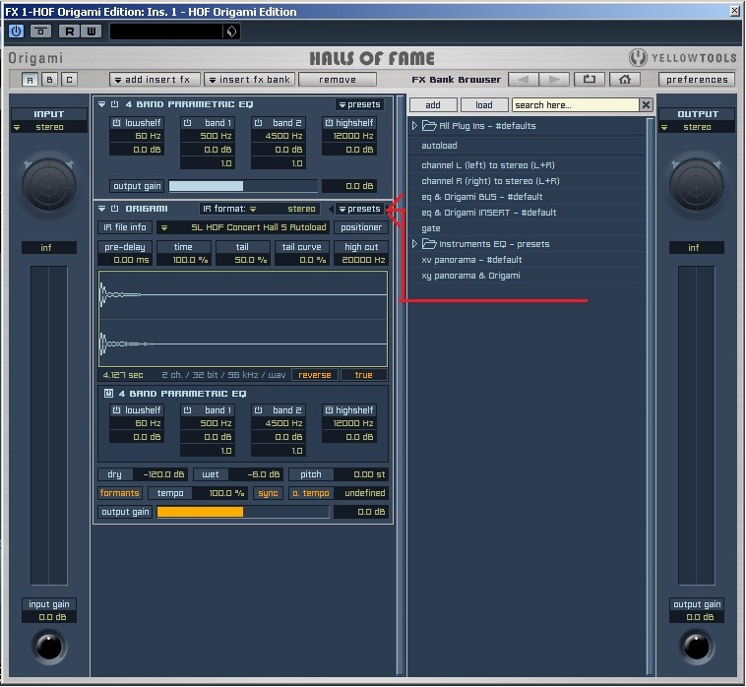Click the host toolbar button beside the power button
Screen dimensions: 746x687
41,31
